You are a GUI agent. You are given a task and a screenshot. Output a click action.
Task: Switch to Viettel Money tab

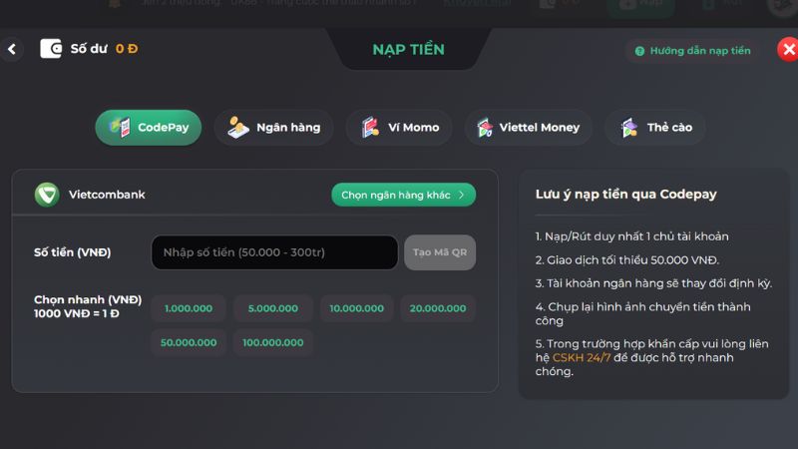coord(529,128)
